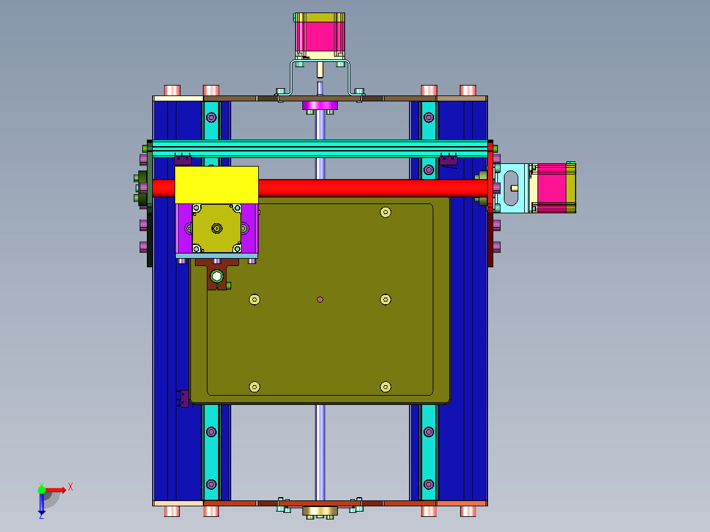Screen dimensions: 710x532
Task: Select the cyan horizontal extrusion above the red beam
Action: pyautogui.click(x=319, y=149)
